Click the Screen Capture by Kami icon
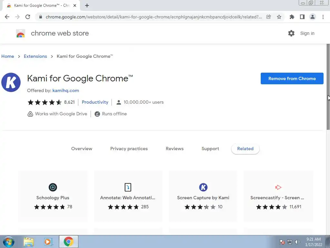Screen dimensions: 330x248 tap(203, 187)
